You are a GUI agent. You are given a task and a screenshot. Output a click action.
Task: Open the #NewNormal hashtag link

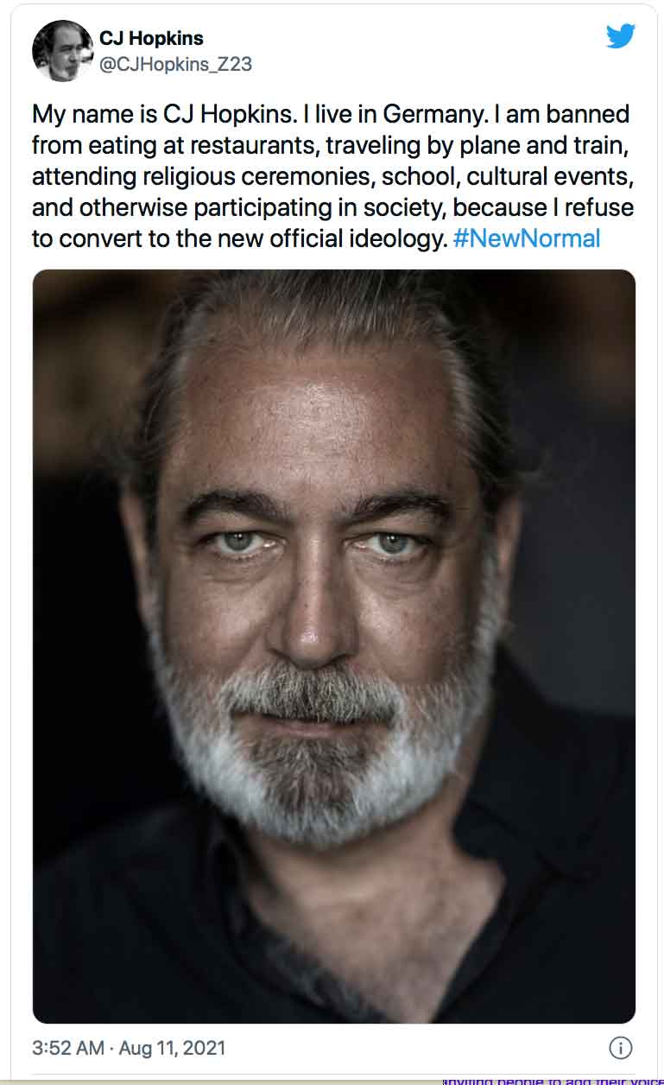(526, 238)
